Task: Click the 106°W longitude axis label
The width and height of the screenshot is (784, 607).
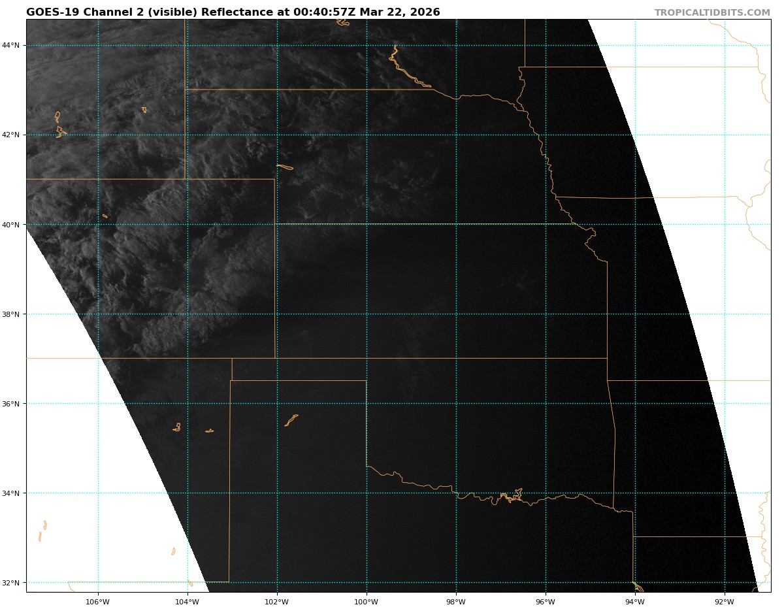Action: pyautogui.click(x=97, y=602)
